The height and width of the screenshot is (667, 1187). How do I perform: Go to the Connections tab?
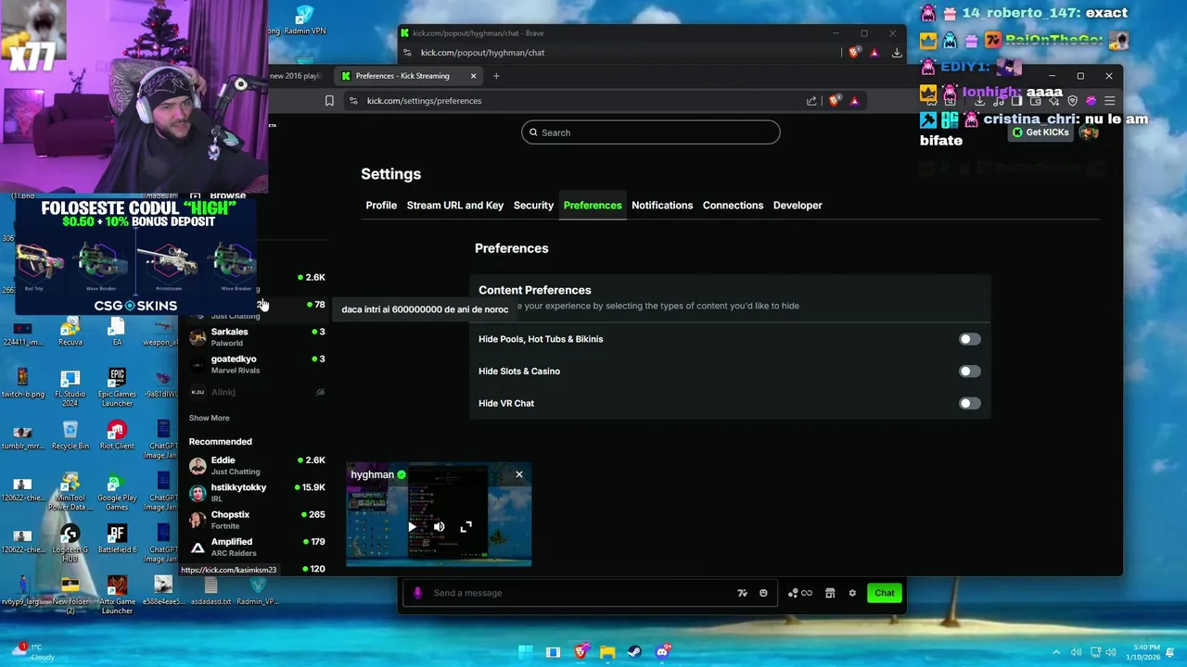(733, 206)
